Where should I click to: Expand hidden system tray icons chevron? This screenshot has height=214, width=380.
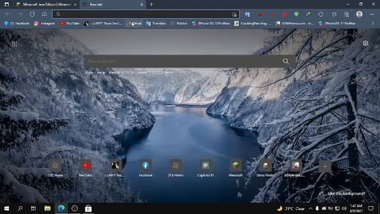point(311,209)
